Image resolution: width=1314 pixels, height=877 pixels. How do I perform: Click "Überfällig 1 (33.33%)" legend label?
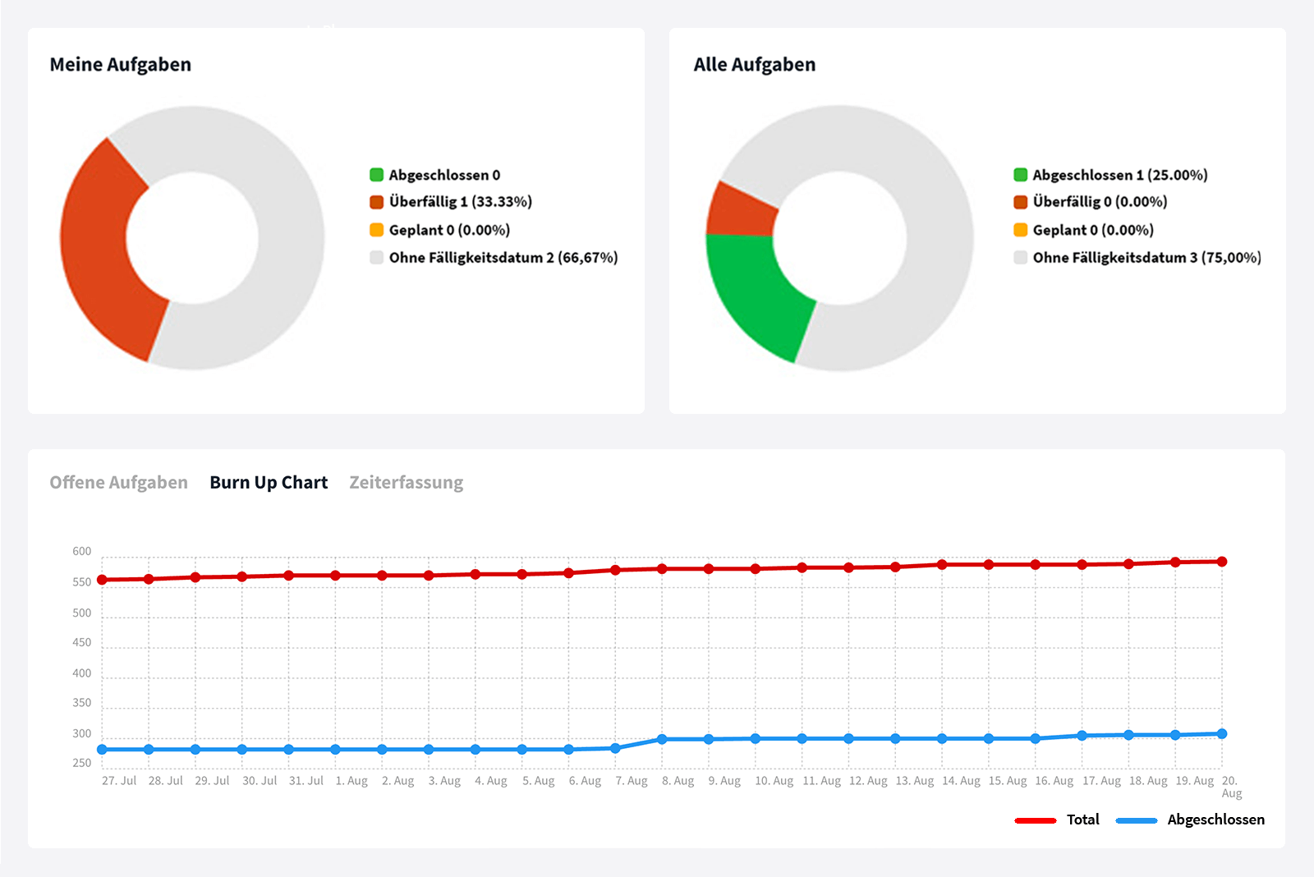pyautogui.click(x=460, y=202)
